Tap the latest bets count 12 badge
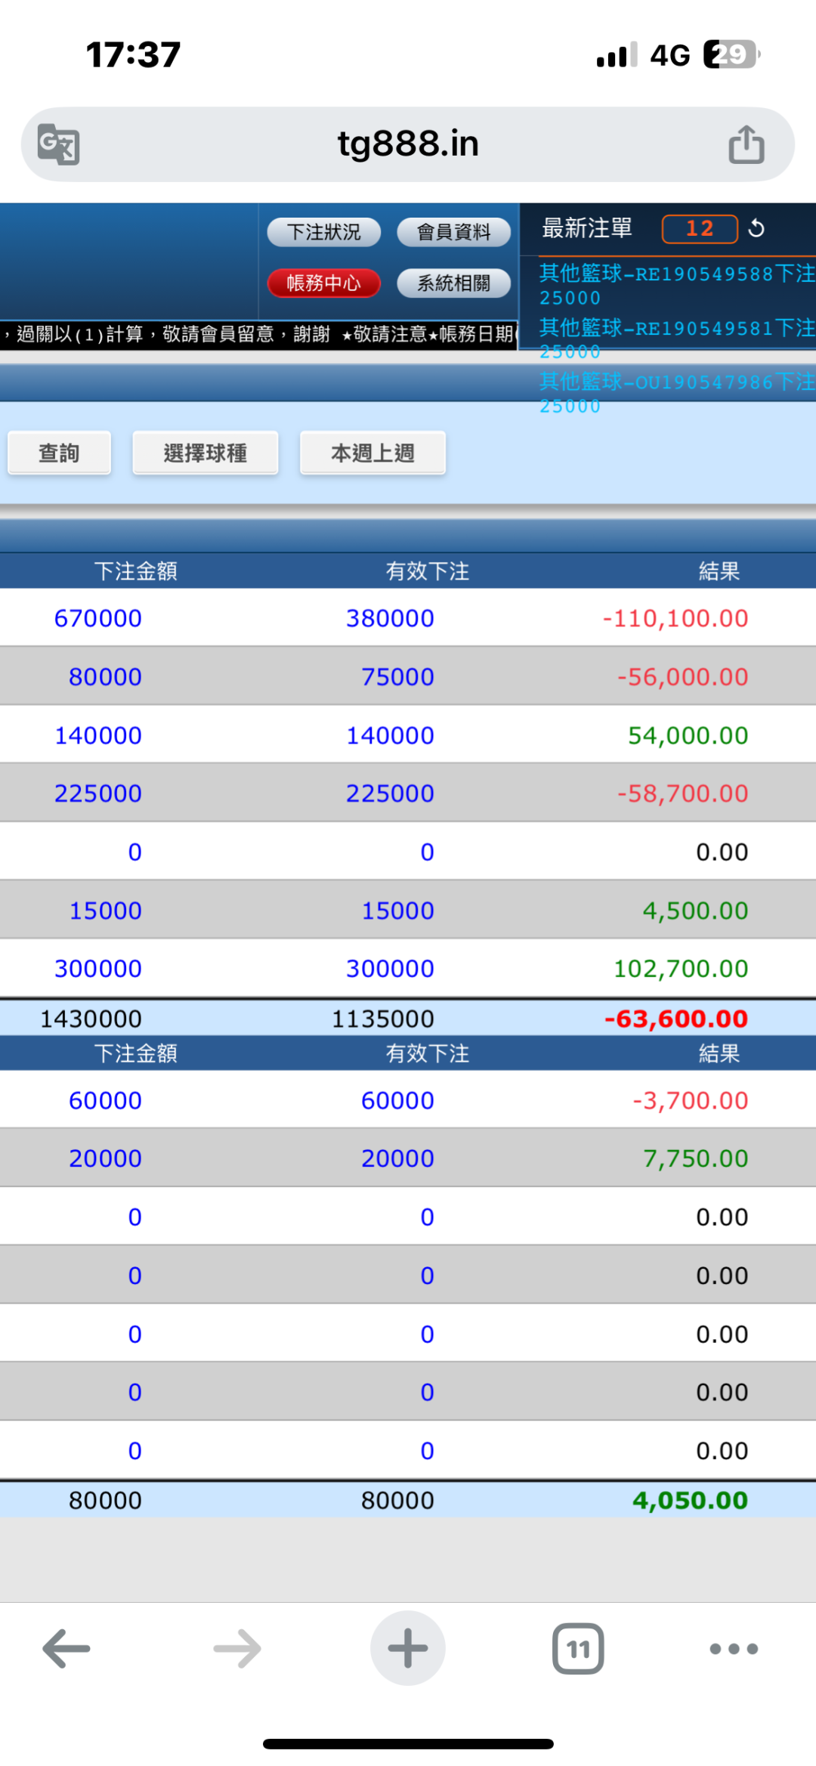Viewport: 816px width, 1766px height. (x=699, y=228)
